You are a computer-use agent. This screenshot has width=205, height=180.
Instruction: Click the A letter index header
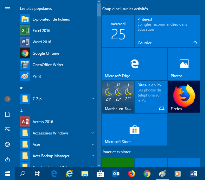point(22,111)
